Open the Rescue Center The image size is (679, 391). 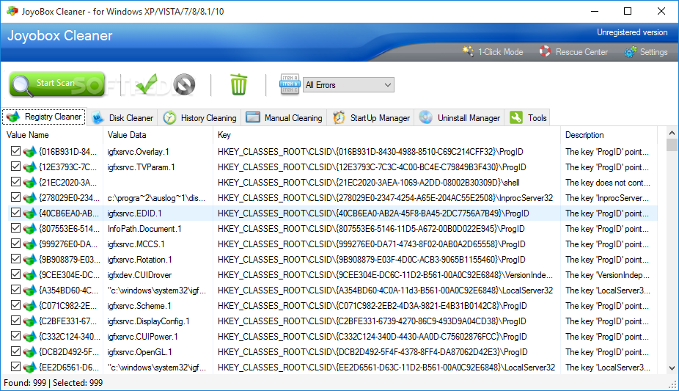click(x=573, y=52)
